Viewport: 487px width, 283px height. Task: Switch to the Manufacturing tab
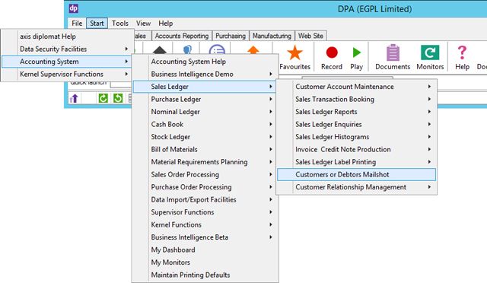[272, 36]
